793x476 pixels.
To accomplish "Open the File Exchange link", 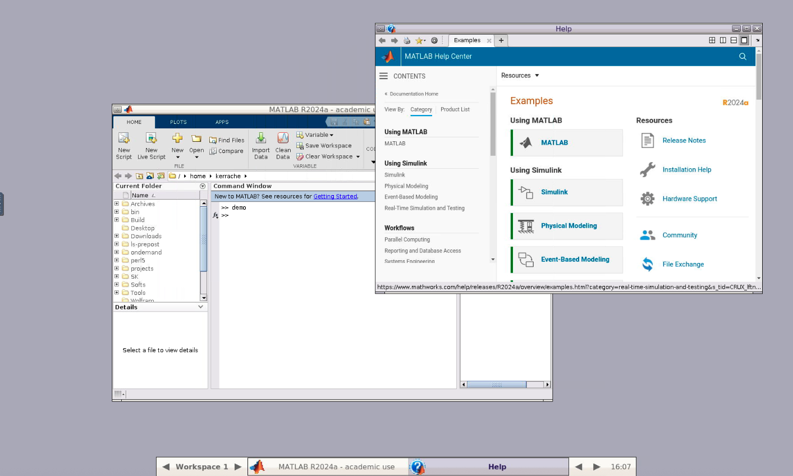I will (x=683, y=265).
